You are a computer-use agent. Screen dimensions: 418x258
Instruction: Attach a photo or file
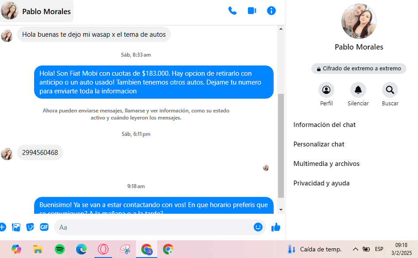click(16, 227)
